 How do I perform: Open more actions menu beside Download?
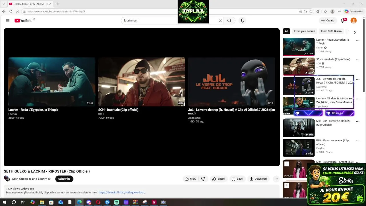(x=276, y=179)
